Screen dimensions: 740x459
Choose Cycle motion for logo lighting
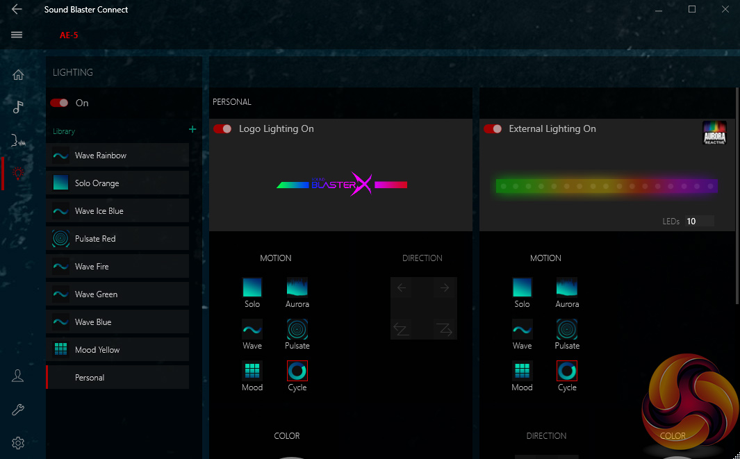[297, 371]
